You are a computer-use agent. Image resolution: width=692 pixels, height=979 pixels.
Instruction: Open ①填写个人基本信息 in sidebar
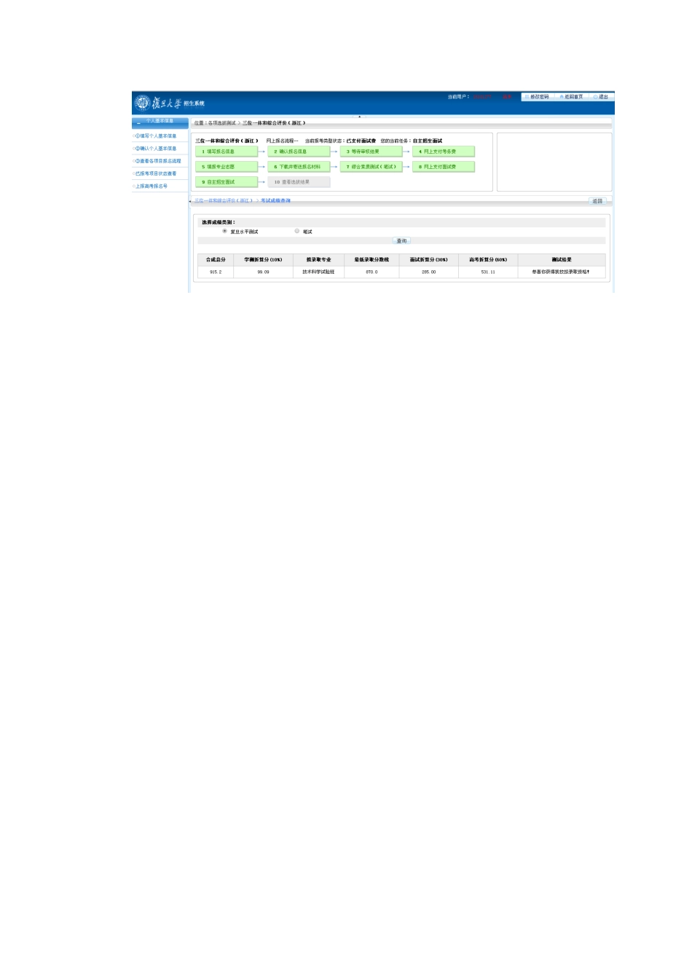[156, 136]
